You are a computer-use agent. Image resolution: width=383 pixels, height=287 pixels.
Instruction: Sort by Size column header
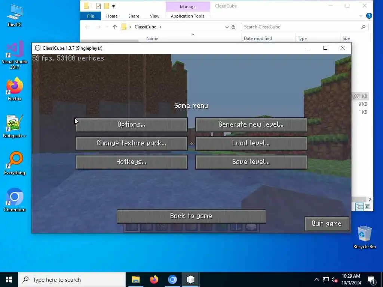click(x=346, y=38)
